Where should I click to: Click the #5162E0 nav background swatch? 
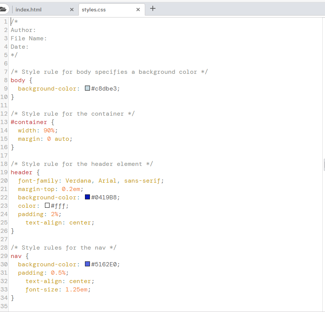(x=87, y=264)
